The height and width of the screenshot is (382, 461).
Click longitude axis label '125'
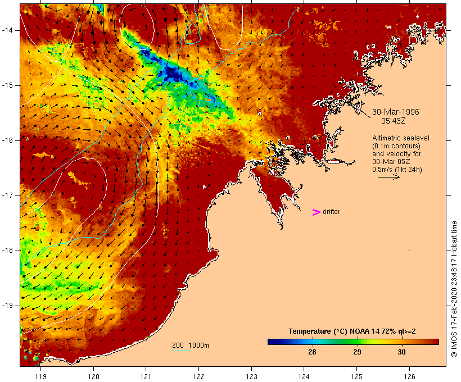click(357, 376)
